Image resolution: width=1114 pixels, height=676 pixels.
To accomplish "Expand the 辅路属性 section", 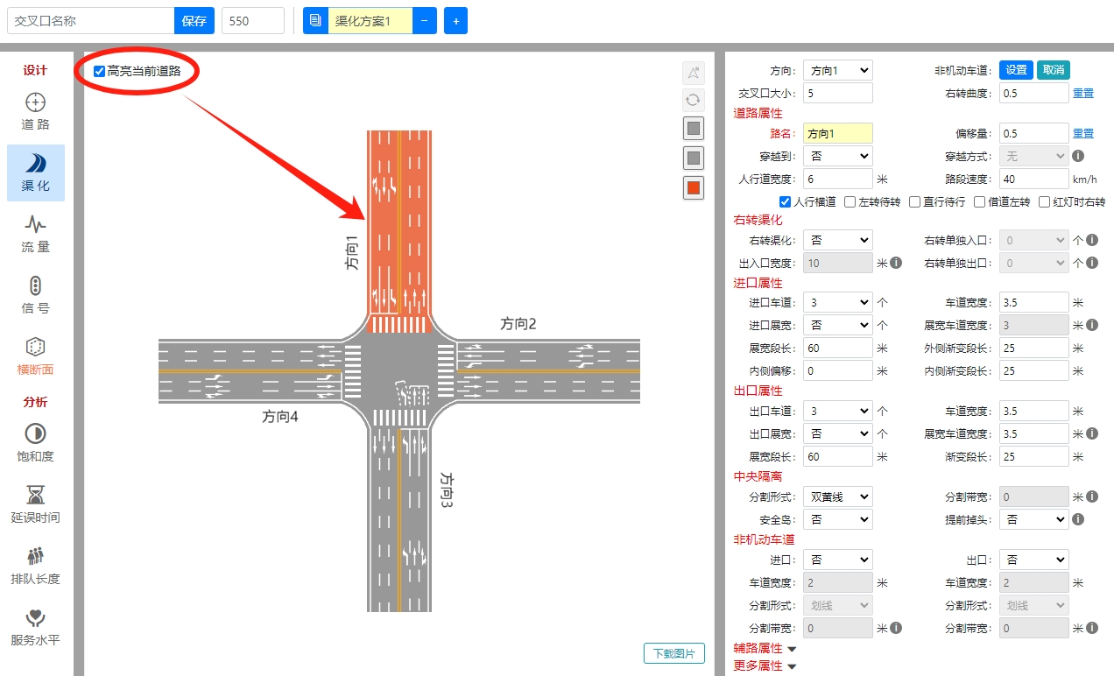I will [765, 649].
